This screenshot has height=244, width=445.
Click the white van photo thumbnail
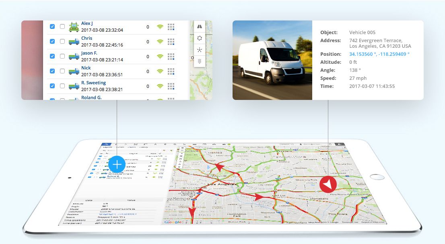tap(272, 60)
